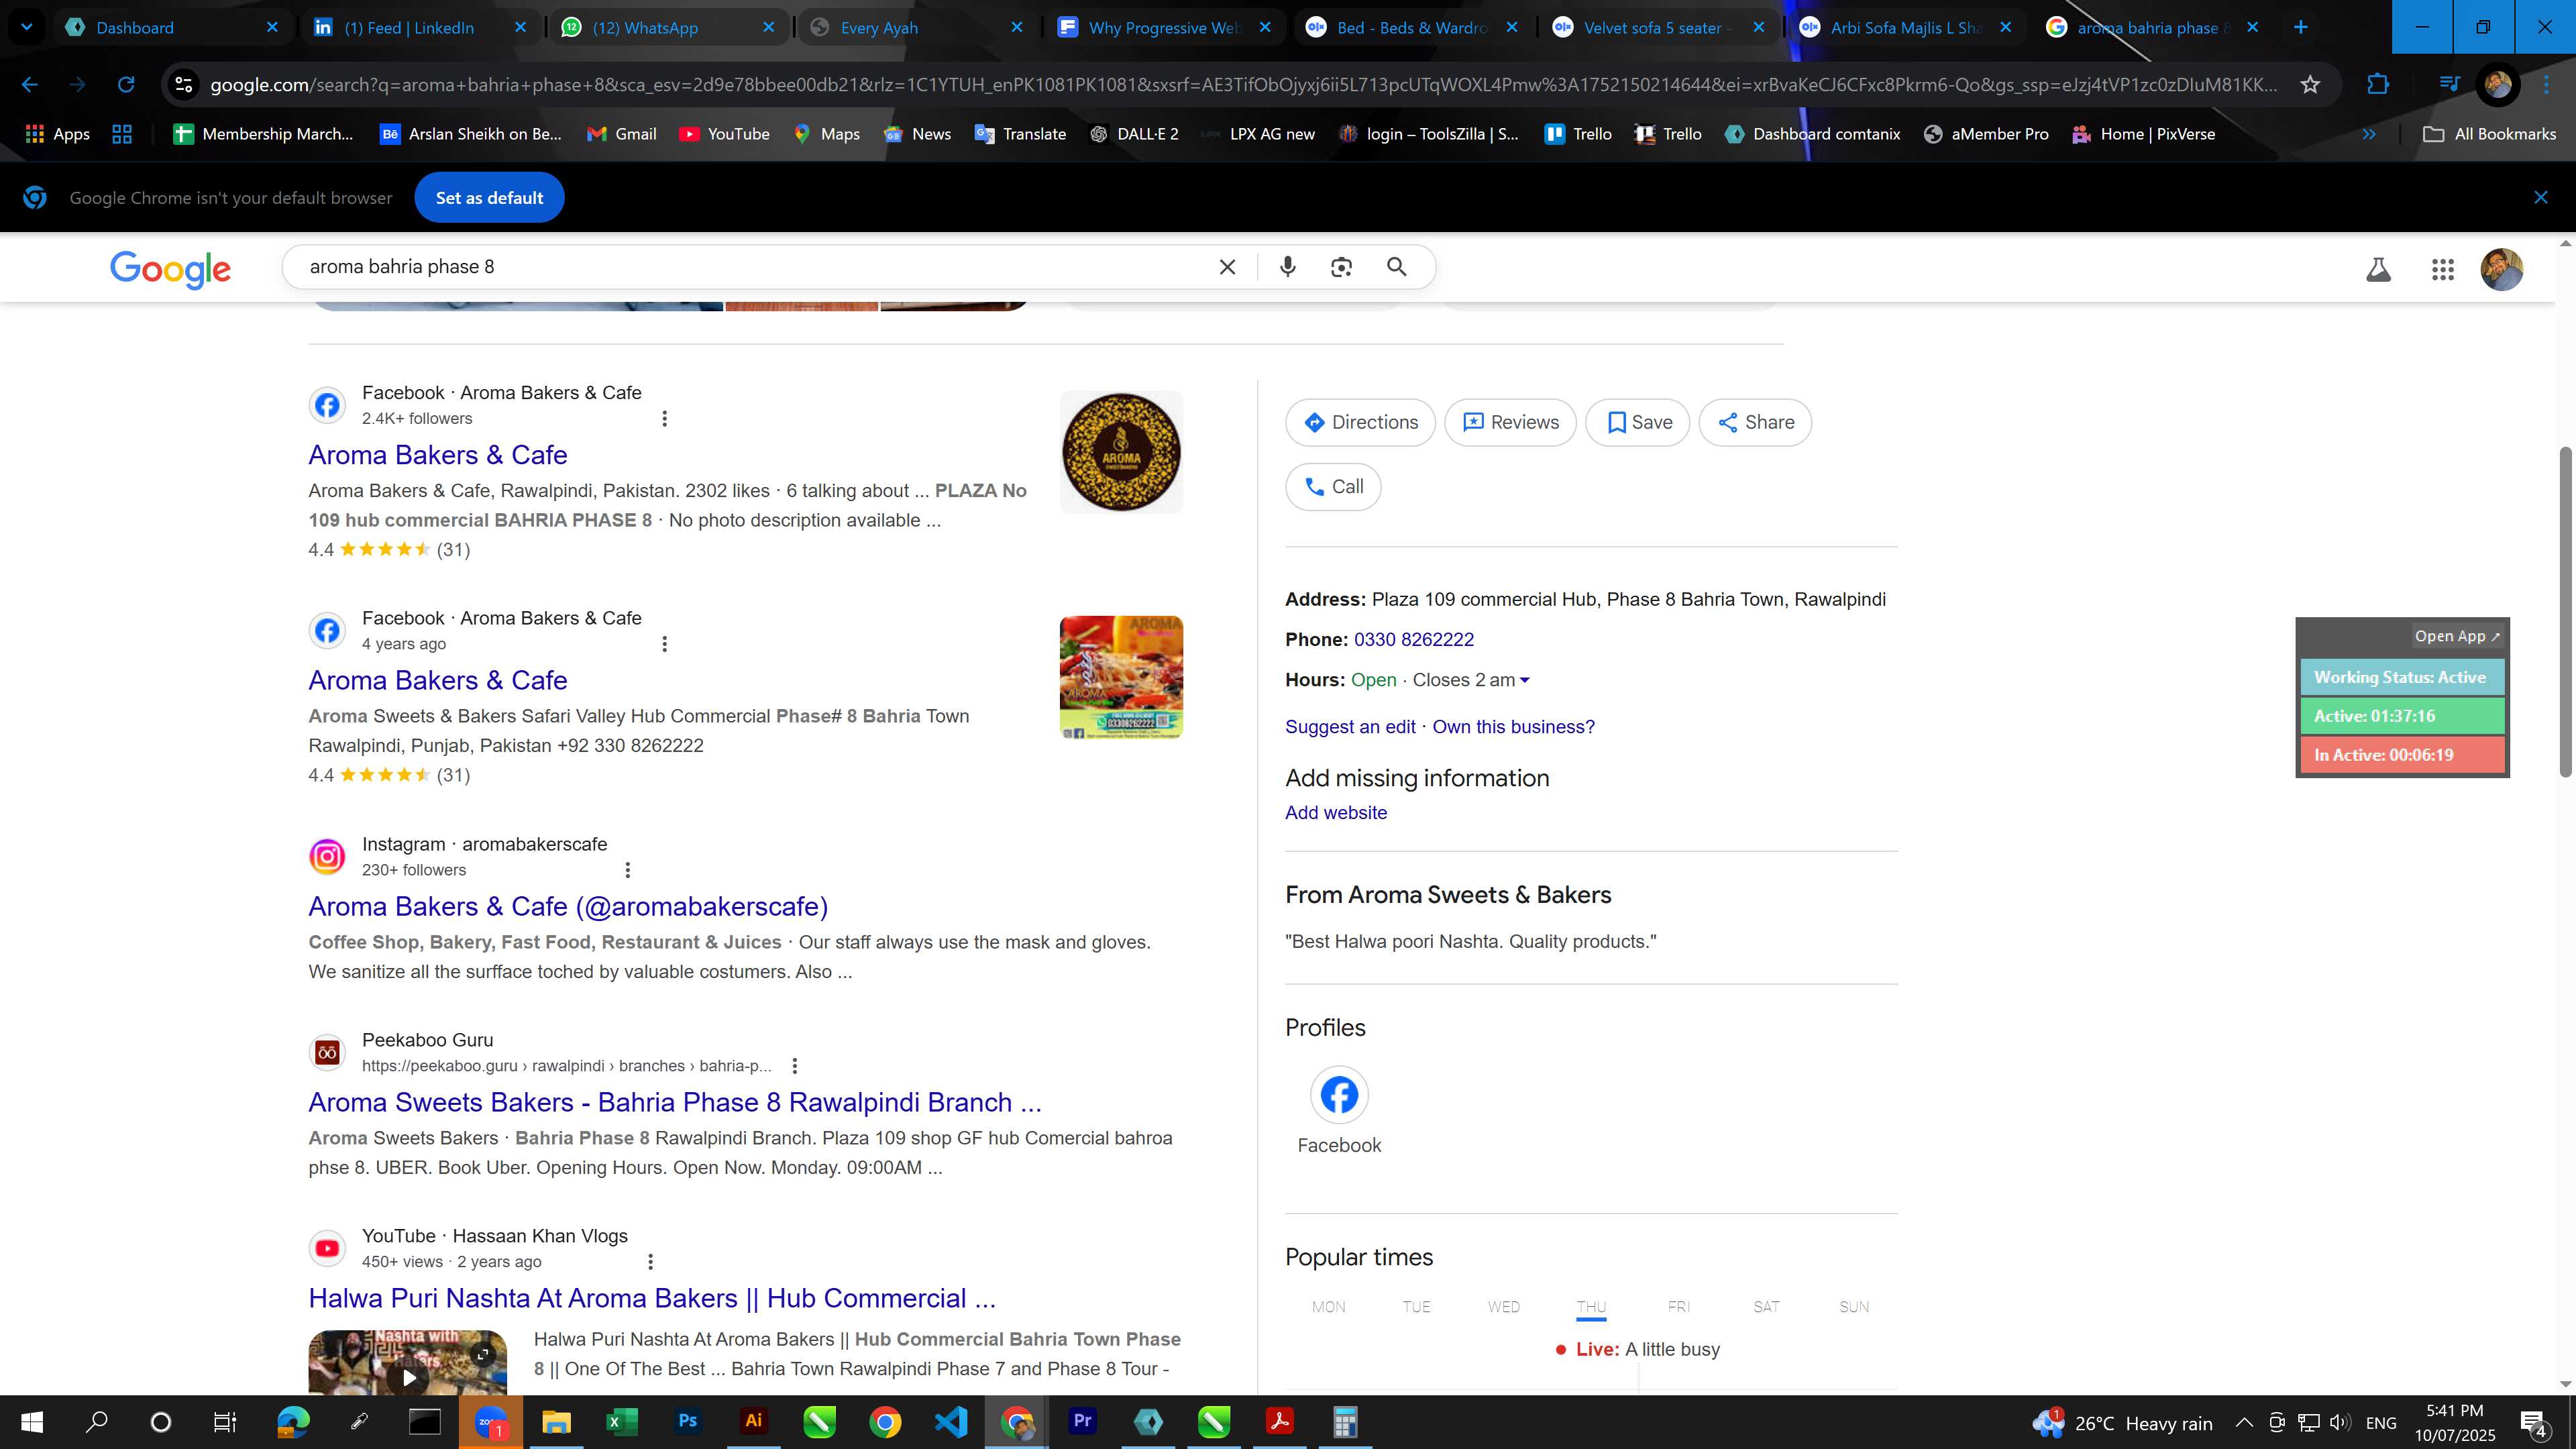Open Google Search Labs flask icon

2378,269
